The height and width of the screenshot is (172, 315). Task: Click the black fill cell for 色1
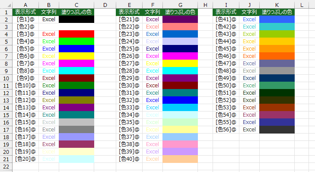[x=76, y=19]
